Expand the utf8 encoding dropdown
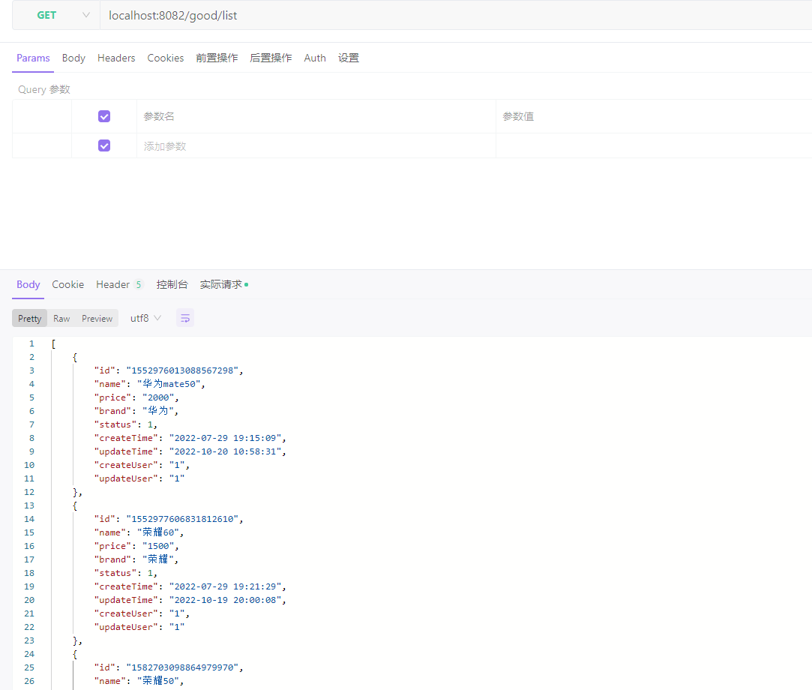Viewport: 812px width, 690px height. [145, 318]
